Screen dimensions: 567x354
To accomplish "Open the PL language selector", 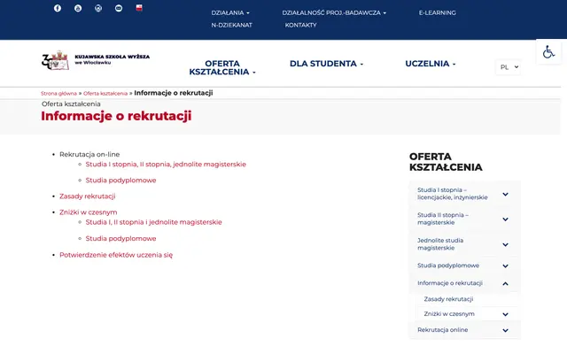I will coord(509,67).
